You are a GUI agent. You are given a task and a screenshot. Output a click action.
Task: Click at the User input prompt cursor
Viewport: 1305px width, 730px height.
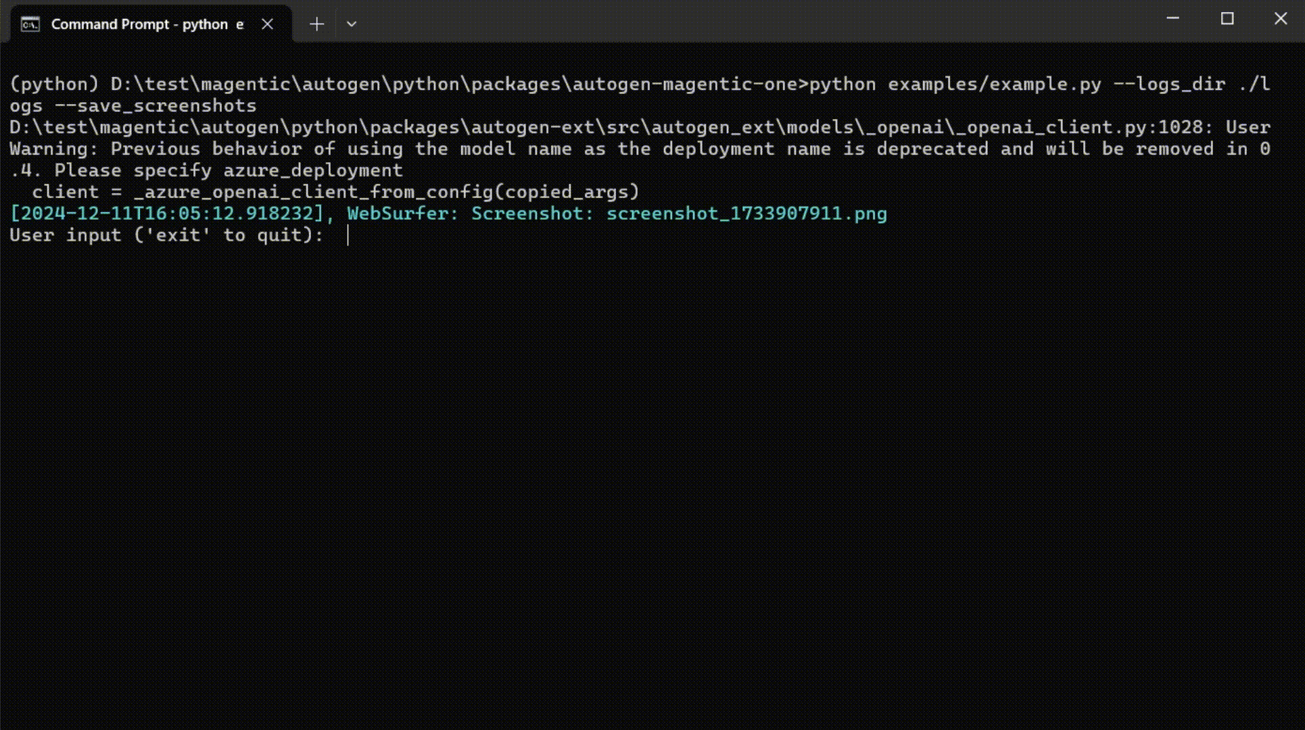(x=348, y=235)
